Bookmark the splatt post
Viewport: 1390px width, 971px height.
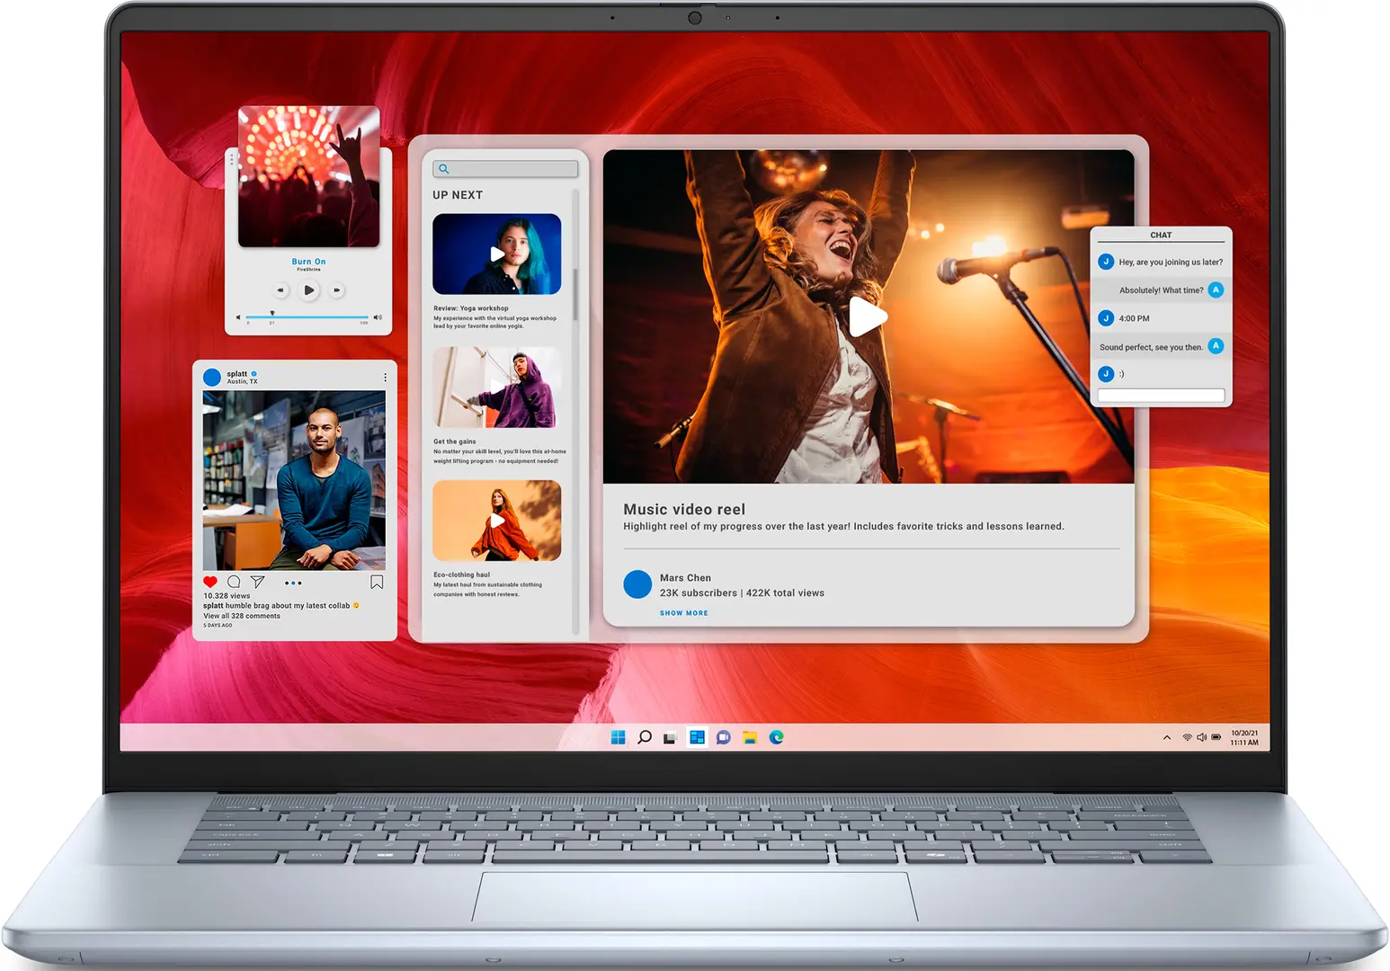point(377,582)
